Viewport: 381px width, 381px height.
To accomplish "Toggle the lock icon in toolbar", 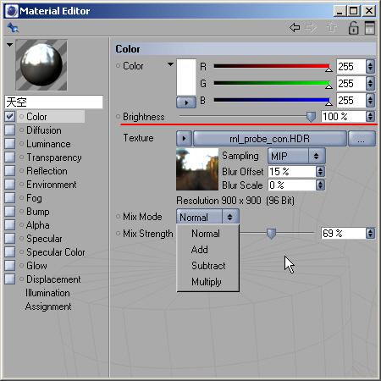I will (353, 28).
